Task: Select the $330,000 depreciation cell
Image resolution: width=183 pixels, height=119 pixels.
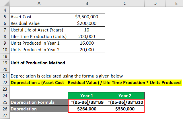Action: [125, 109]
